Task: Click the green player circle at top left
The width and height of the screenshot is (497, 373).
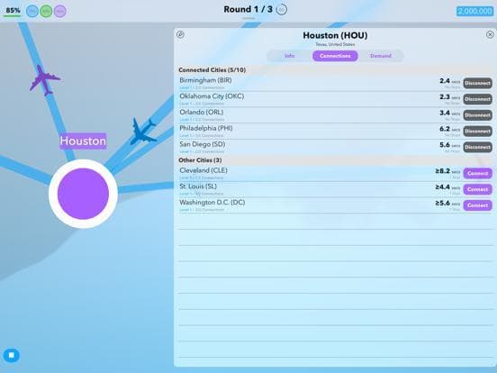Action: (46, 11)
